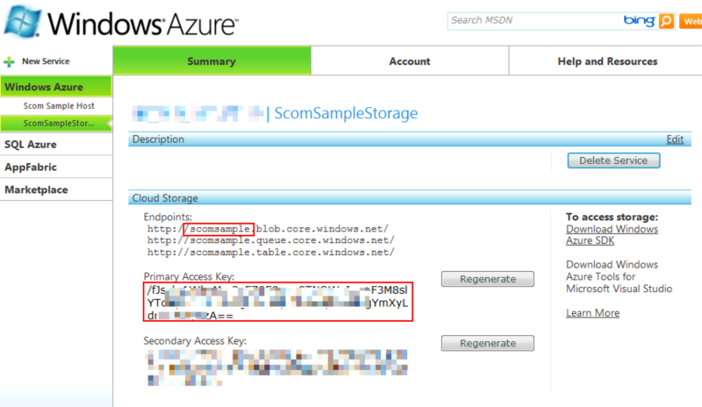702x407 pixels.
Task: Click the Bing logo in search box
Action: [x=639, y=20]
